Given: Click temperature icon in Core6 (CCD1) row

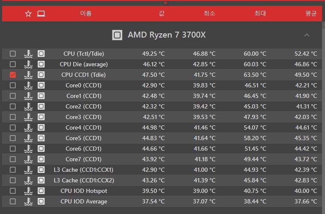Looking at the screenshot, I should 28,149.
